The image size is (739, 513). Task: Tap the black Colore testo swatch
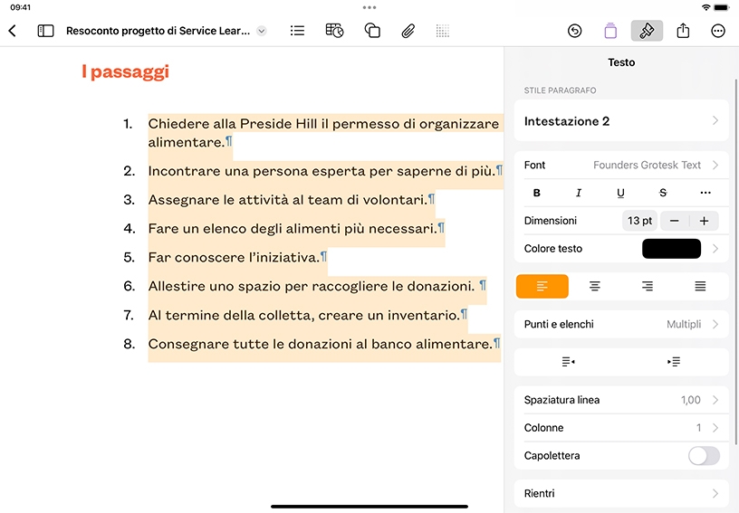[671, 249]
